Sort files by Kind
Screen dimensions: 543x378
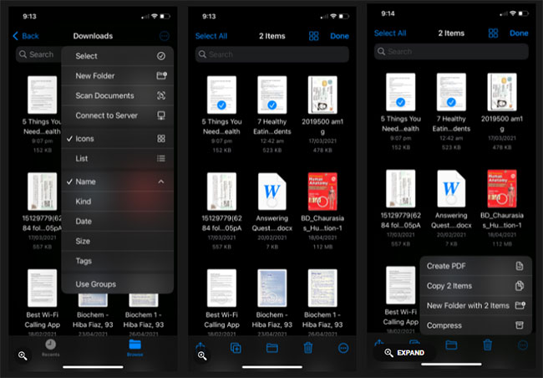[x=118, y=202]
